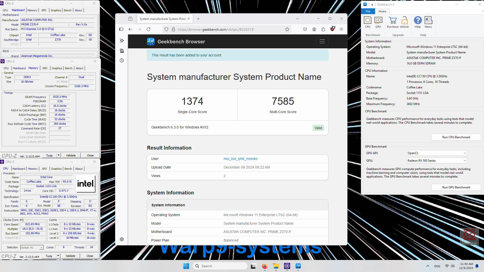Open Firefox from the taskbar
The height and width of the screenshot is (272, 484).
(x=265, y=266)
